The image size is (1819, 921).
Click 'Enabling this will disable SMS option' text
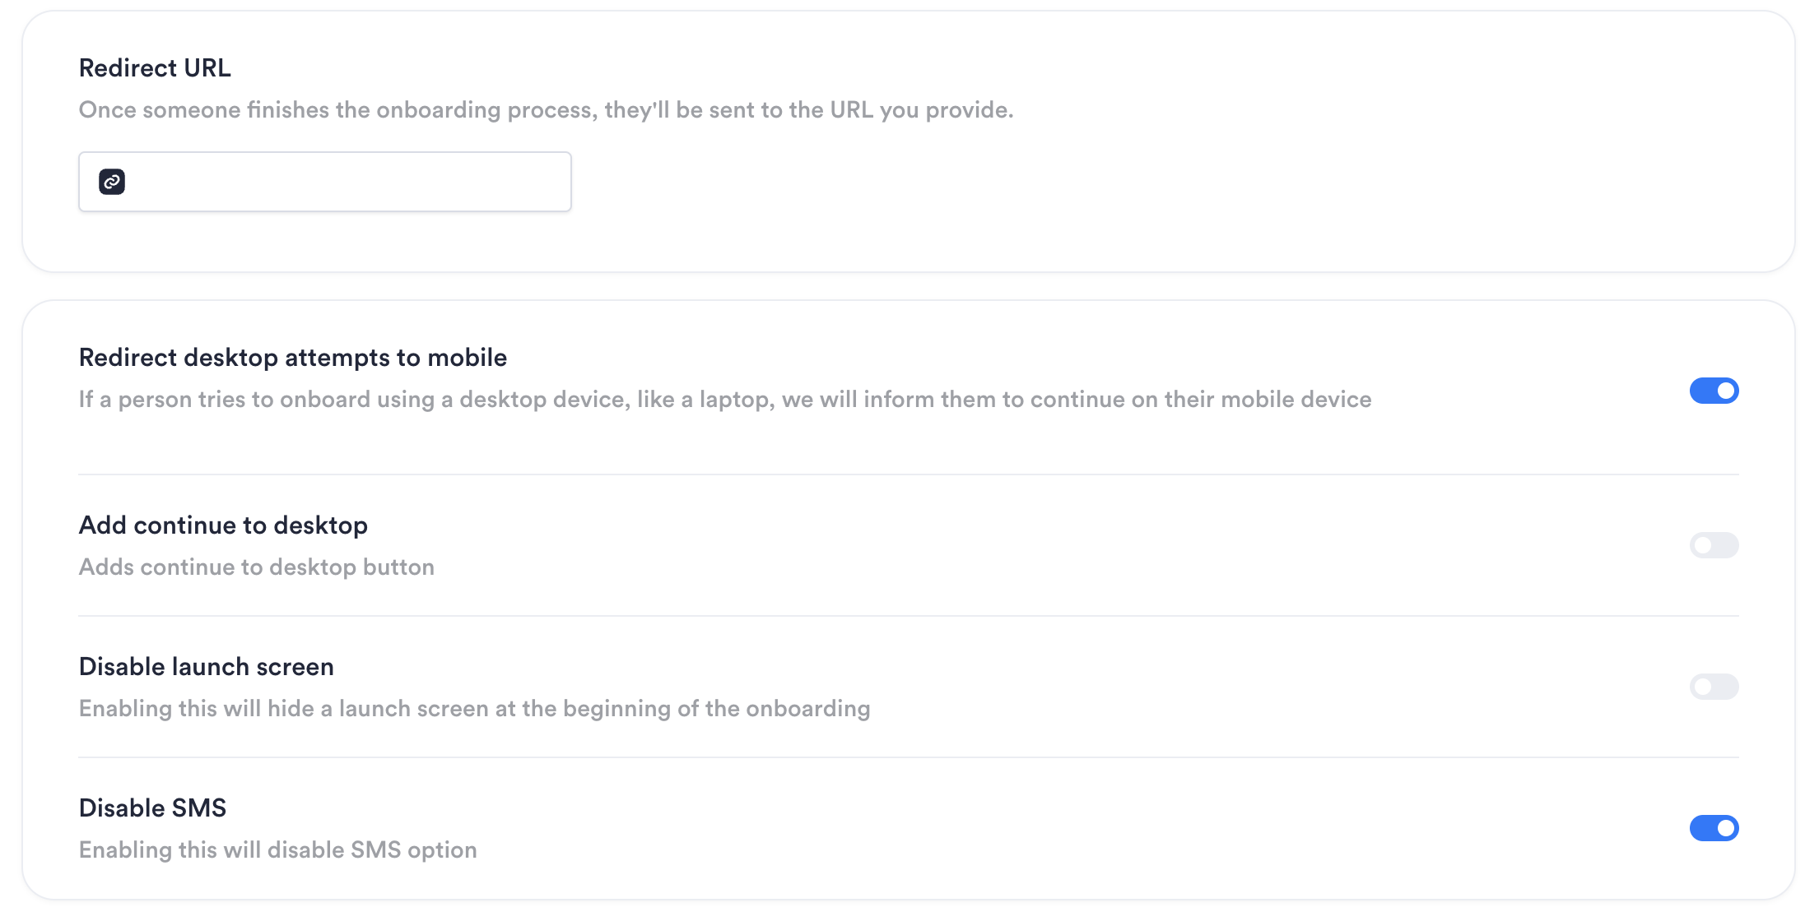pyautogui.click(x=278, y=850)
